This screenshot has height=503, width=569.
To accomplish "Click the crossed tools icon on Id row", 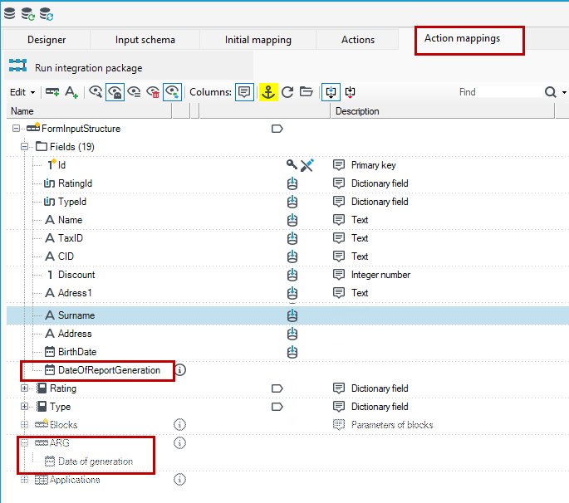I will pos(307,165).
